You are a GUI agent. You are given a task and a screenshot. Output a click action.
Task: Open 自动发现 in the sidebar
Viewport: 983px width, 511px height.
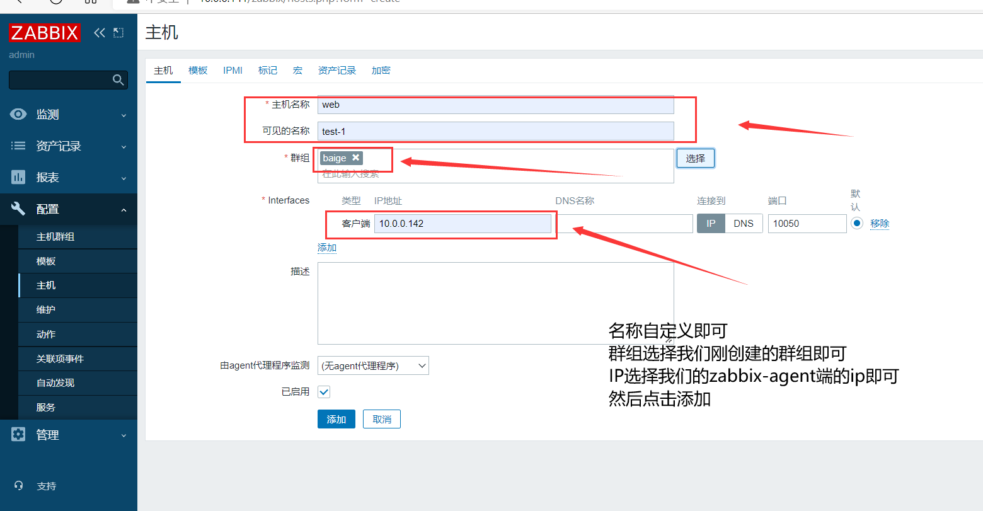(x=78, y=383)
